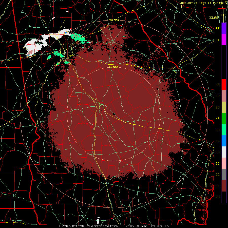228x228 pixels.
Task: Select the blue WS legend color swatch
Action: 224,141
